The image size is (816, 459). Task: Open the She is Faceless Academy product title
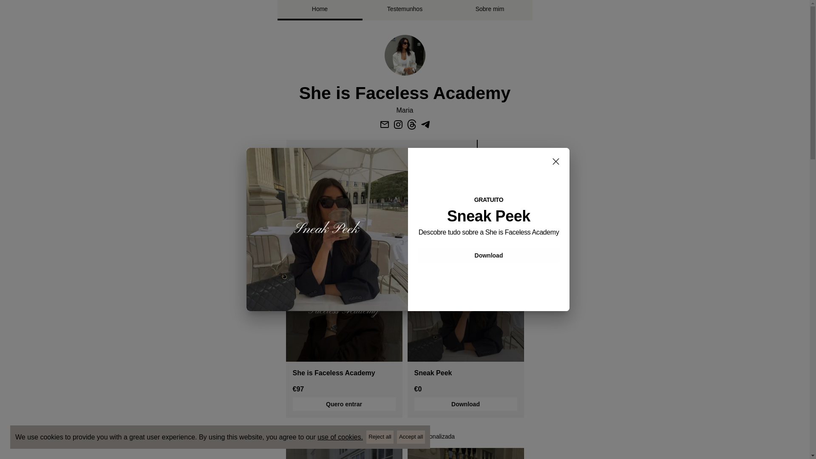[334, 373]
